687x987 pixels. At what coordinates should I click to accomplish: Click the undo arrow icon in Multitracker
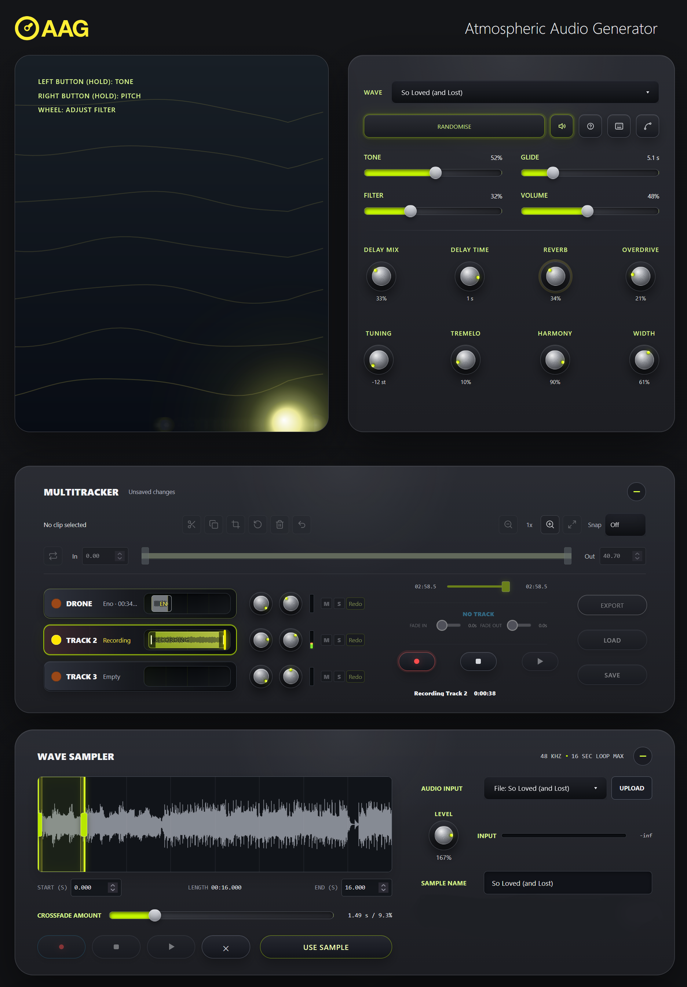(x=302, y=524)
